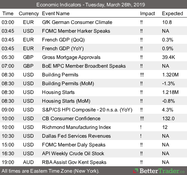Select the French GDP (QoQ) event
Viewport: 187px width, 175px height.
(63, 40)
